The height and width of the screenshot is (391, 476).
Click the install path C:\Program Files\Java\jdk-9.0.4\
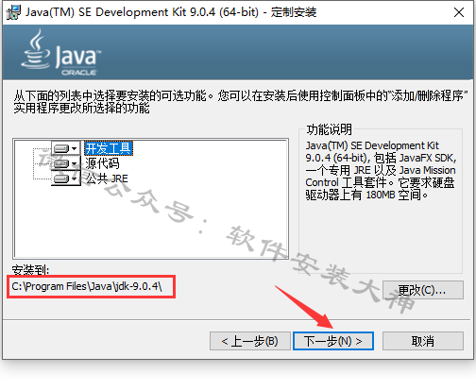[87, 286]
